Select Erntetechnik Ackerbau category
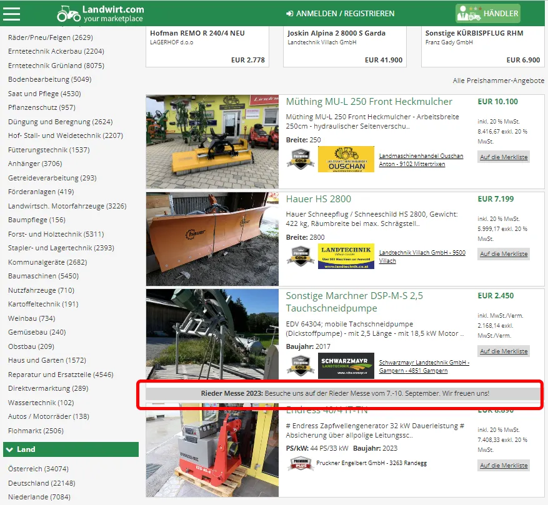This screenshot has width=548, height=505. pos(56,51)
